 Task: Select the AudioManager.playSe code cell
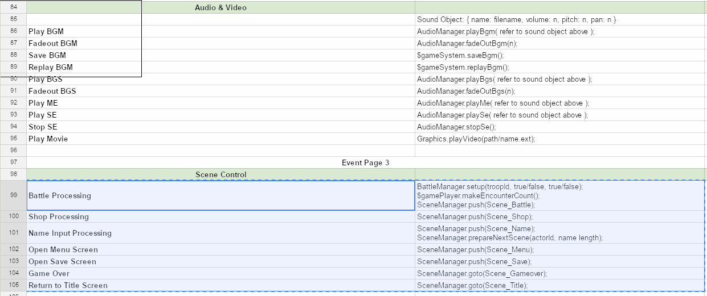click(x=560, y=115)
